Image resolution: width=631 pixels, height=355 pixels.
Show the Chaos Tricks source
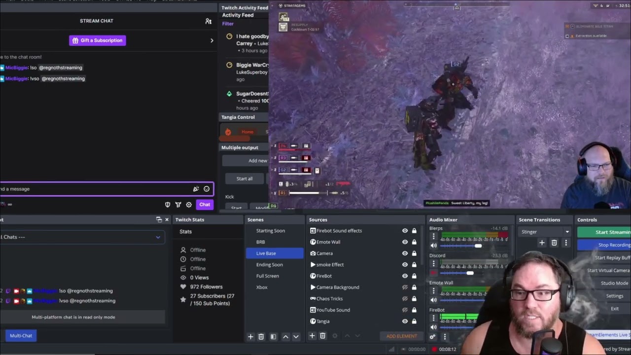pyautogui.click(x=405, y=299)
